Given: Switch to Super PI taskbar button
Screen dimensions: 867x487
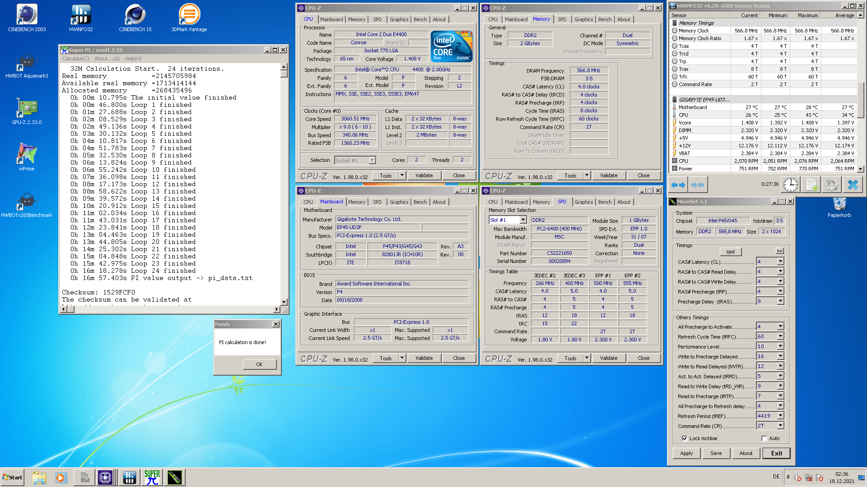Looking at the screenshot, I should [152, 478].
